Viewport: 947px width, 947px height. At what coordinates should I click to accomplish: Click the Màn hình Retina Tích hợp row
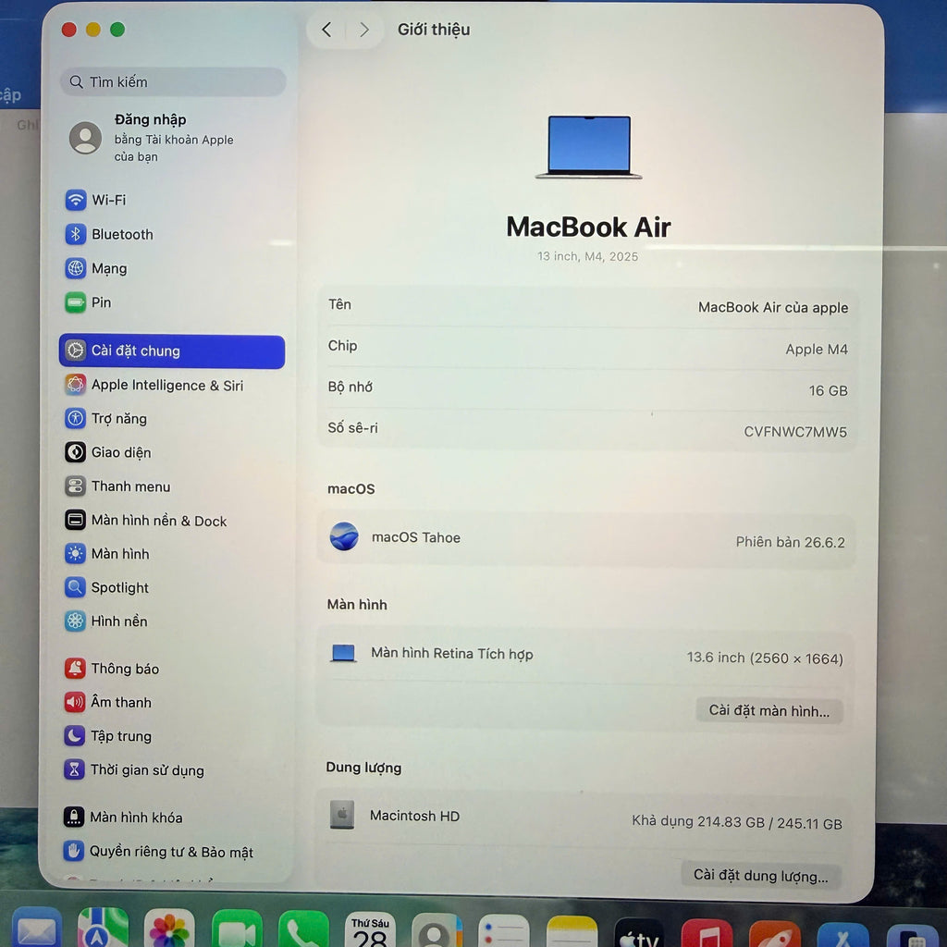click(x=585, y=656)
